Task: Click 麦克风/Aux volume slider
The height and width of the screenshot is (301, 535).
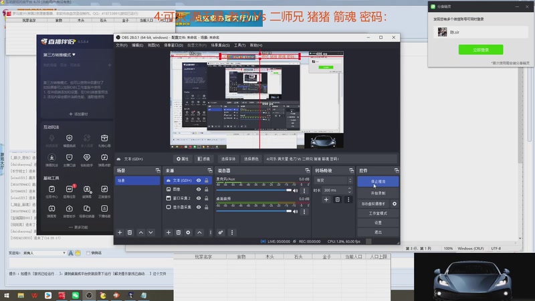Action: (x=254, y=190)
